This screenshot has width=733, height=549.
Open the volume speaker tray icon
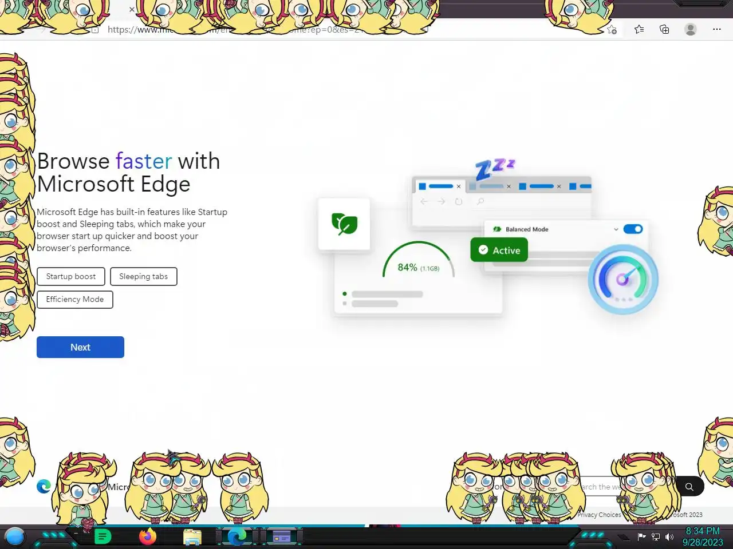[669, 536]
